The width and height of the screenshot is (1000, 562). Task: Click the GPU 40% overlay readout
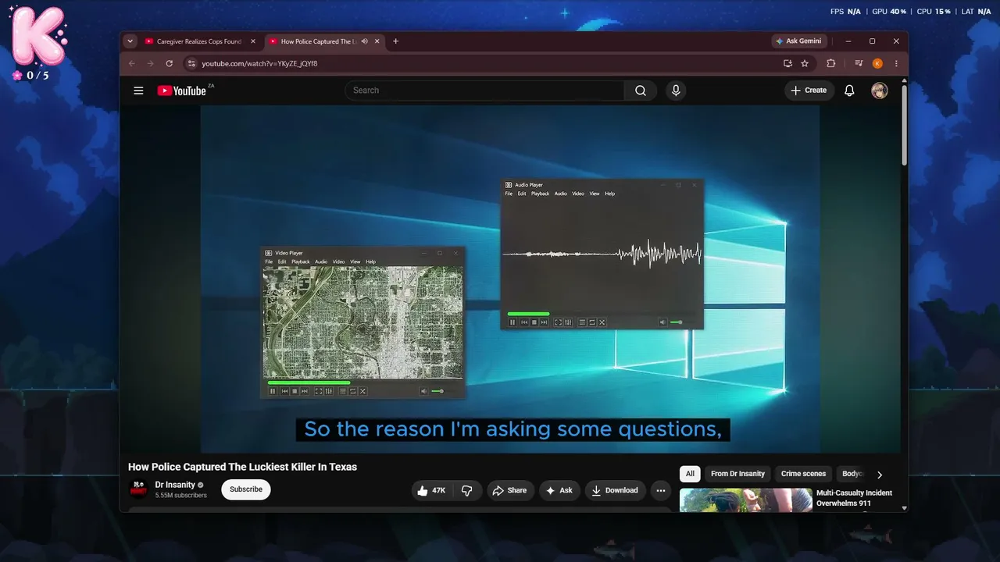889,12
